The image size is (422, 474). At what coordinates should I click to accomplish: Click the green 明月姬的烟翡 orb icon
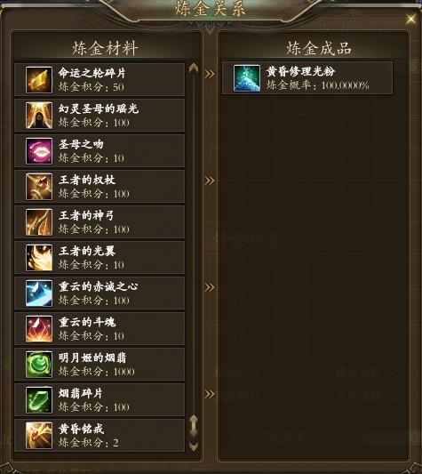(x=39, y=365)
